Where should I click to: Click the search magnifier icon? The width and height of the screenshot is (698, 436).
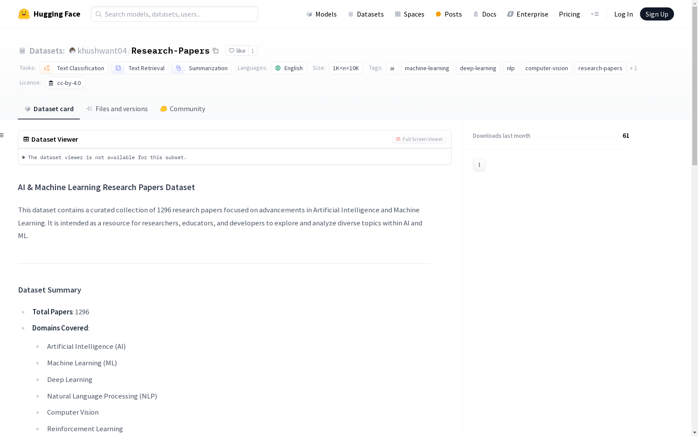[x=99, y=14]
